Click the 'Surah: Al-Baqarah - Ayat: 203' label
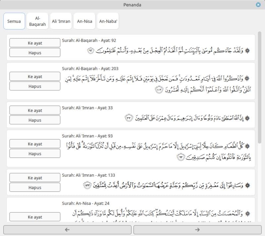Viewport: 265px width, 236px height. coord(90,69)
